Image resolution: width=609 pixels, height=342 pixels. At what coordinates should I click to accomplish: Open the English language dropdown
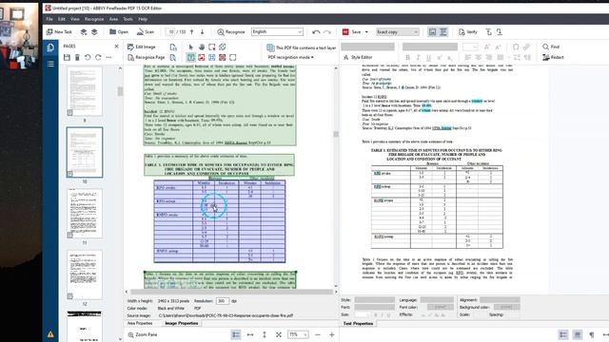[277, 31]
